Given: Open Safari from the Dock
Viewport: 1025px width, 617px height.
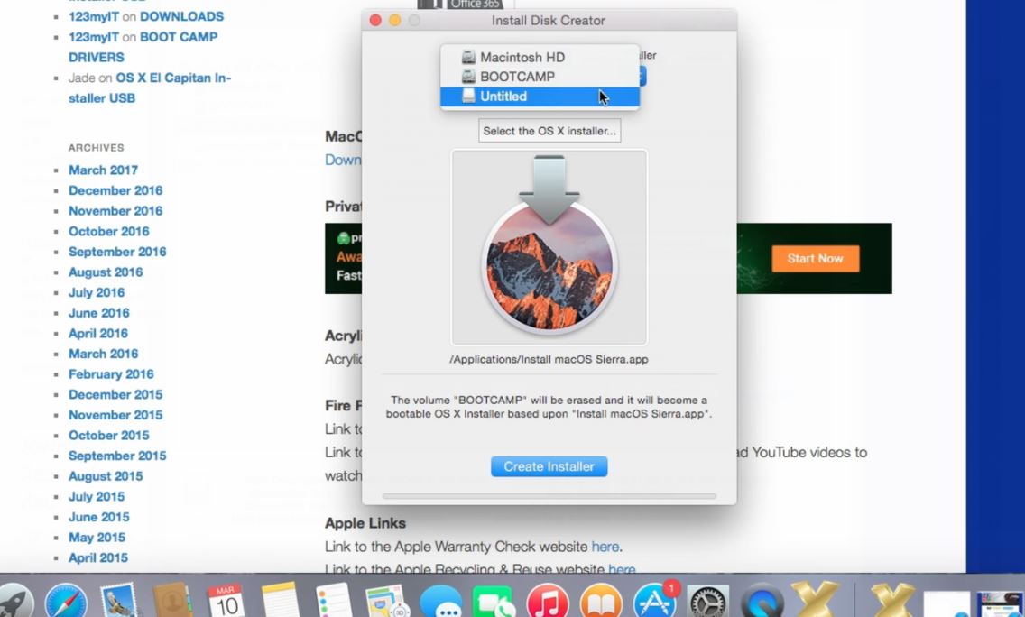Looking at the screenshot, I should point(66,602).
